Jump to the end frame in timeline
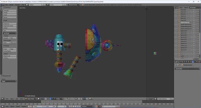 click(80, 107)
